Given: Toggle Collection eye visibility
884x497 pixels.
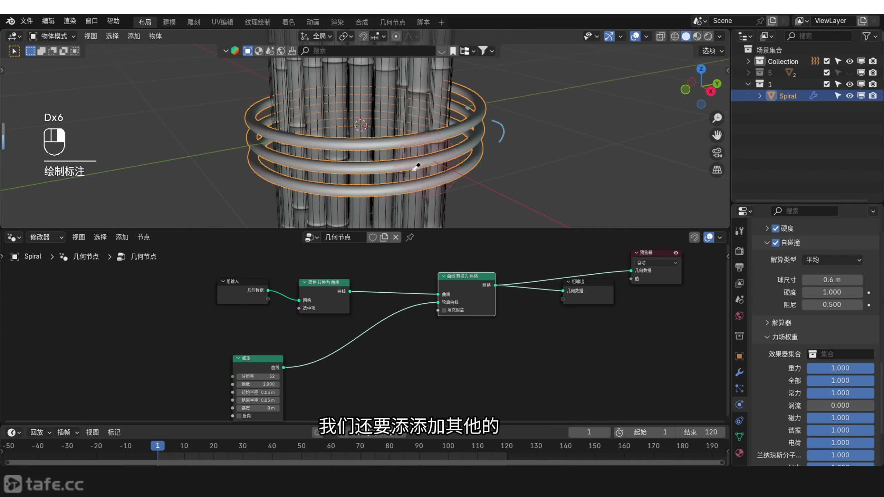Looking at the screenshot, I should point(849,61).
